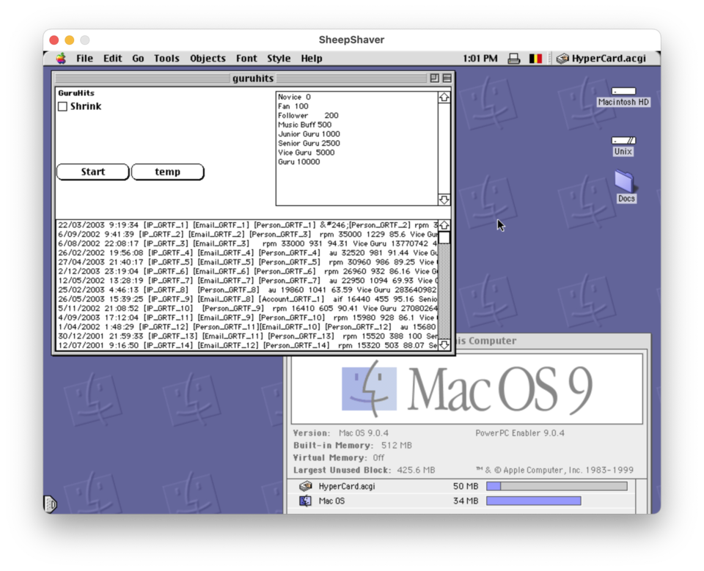Click the log row dated 5/11/2002

point(247,309)
